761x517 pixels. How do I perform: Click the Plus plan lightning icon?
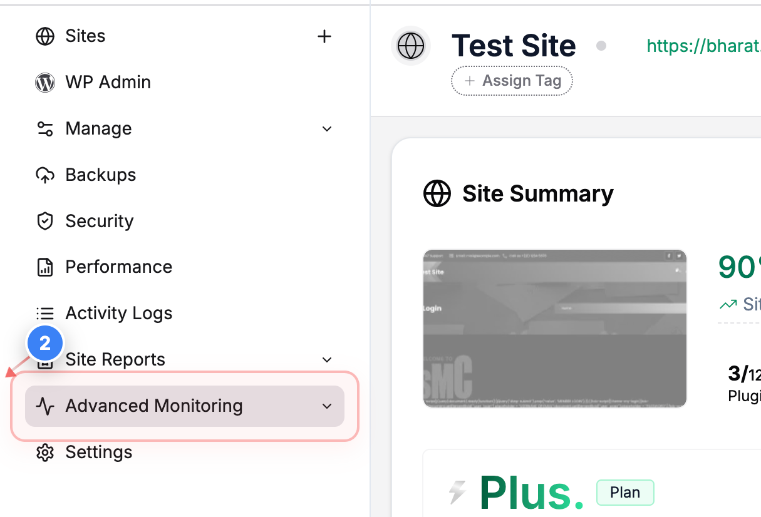457,493
